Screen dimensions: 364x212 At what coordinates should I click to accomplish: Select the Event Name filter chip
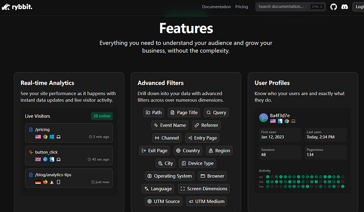click(x=170, y=125)
